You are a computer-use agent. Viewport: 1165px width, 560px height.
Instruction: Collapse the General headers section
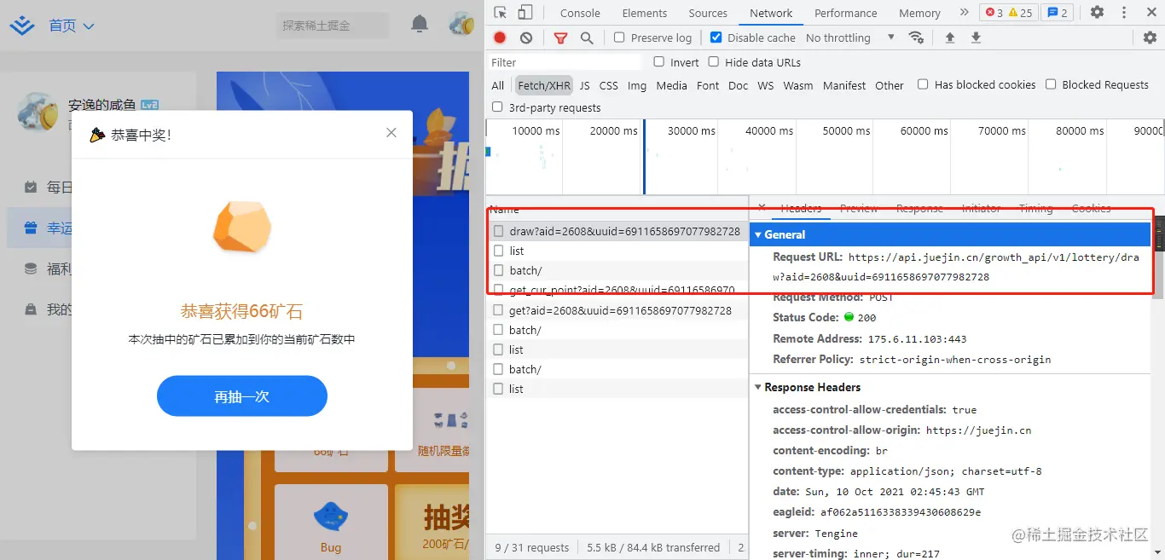click(758, 234)
